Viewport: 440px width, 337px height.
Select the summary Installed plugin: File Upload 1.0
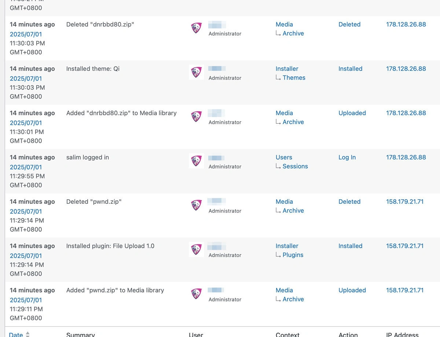pyautogui.click(x=110, y=246)
